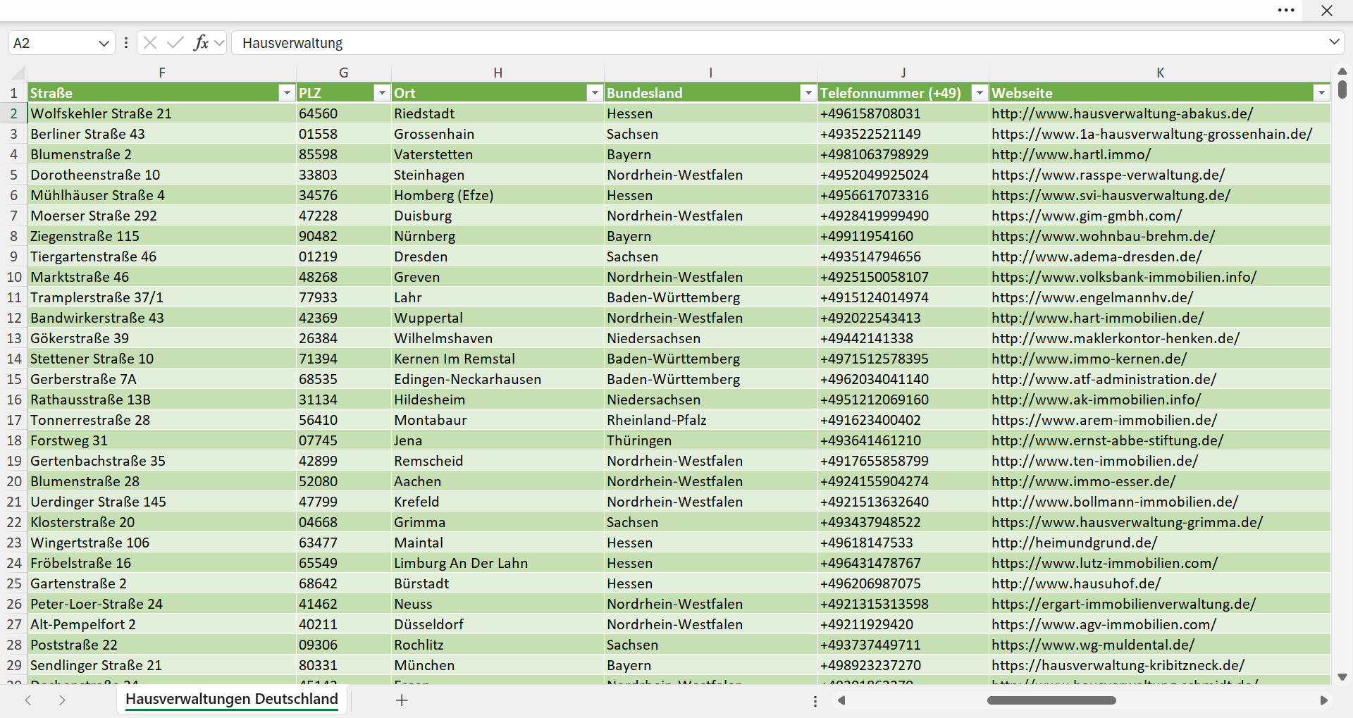Open the Ort column filter dropdown
Screen dimensions: 1353x718
595,93
